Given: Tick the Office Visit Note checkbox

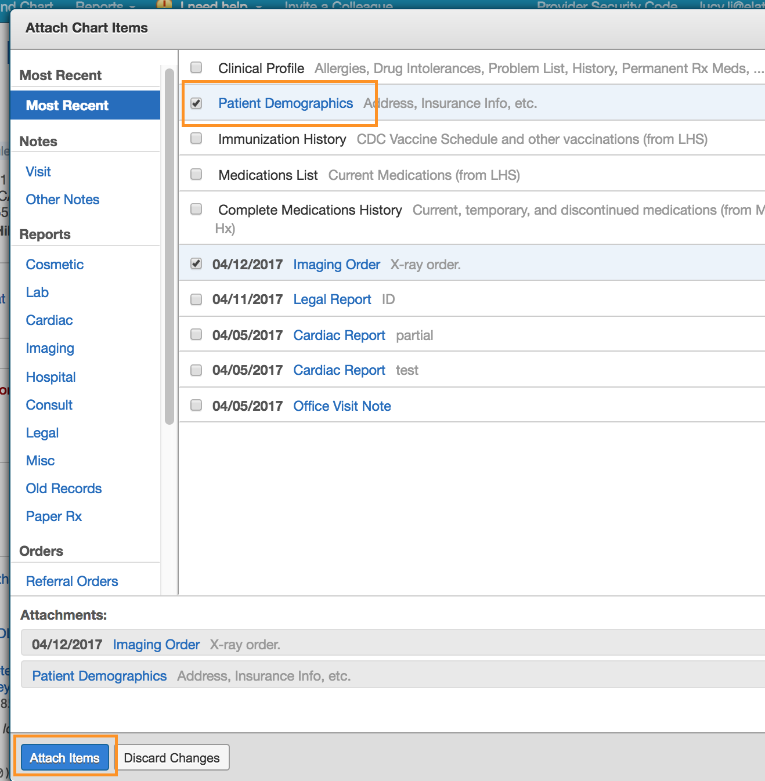Looking at the screenshot, I should [196, 405].
